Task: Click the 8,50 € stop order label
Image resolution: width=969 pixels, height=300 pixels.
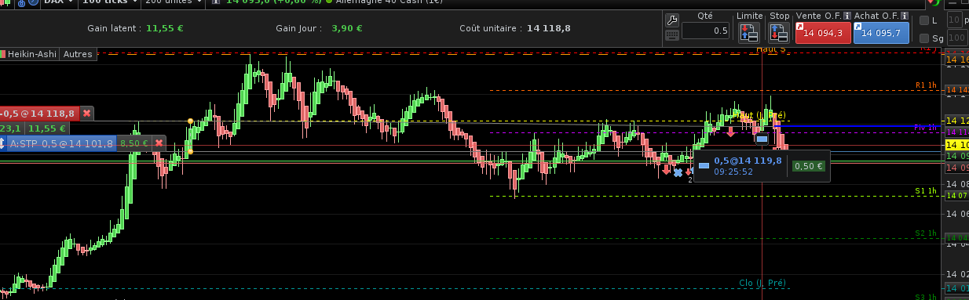Action: point(133,143)
